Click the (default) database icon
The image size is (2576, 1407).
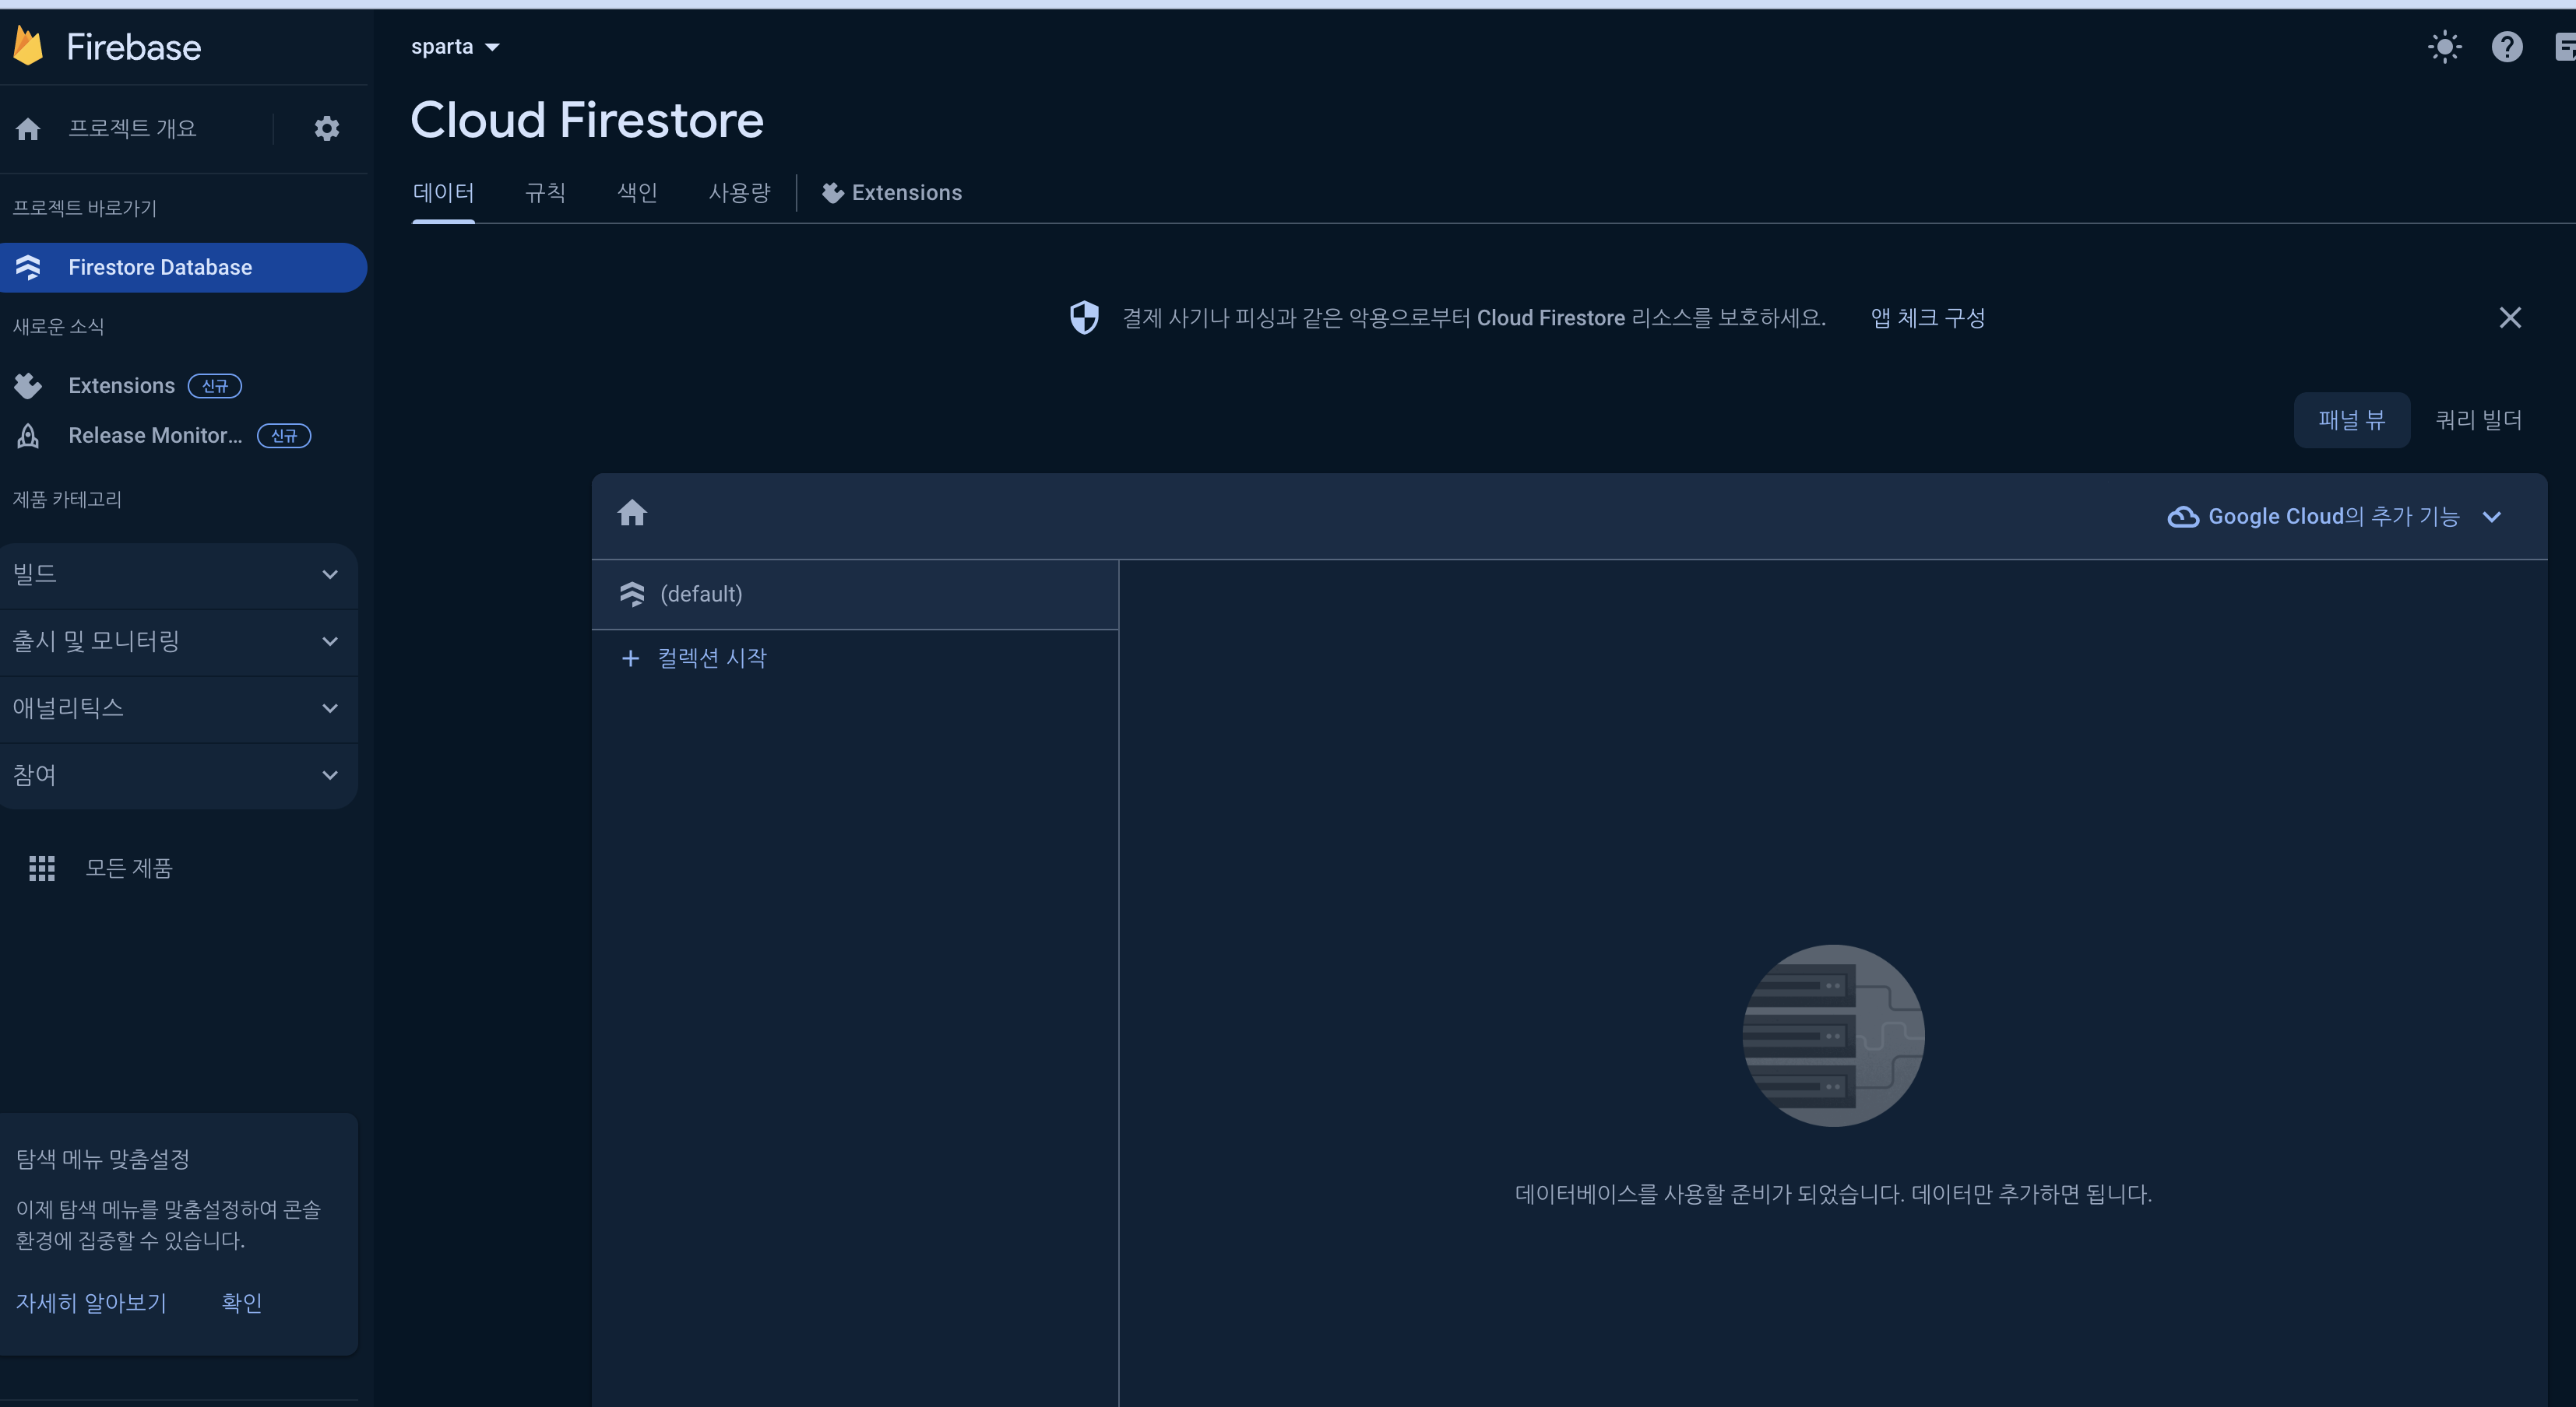632,595
